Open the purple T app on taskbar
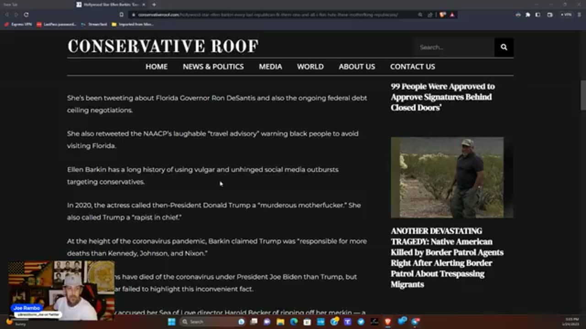Screen dimensions: 586x329 [x=347, y=322]
